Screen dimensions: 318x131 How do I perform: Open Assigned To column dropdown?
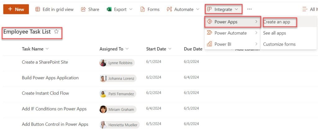(x=127, y=49)
